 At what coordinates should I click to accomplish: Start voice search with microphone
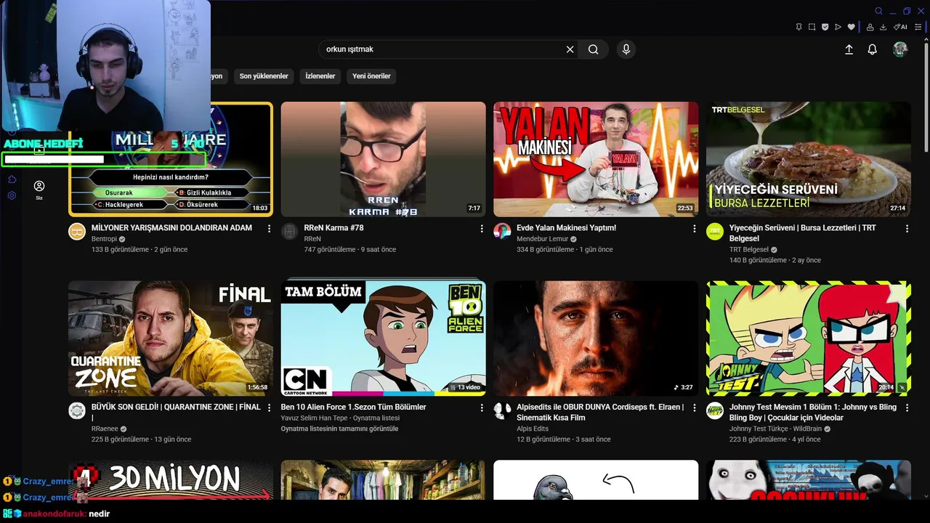pos(626,49)
